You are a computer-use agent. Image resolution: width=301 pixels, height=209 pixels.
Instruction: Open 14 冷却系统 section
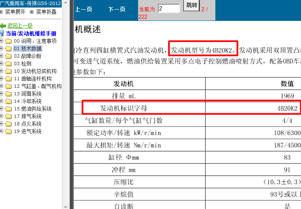coord(28,101)
